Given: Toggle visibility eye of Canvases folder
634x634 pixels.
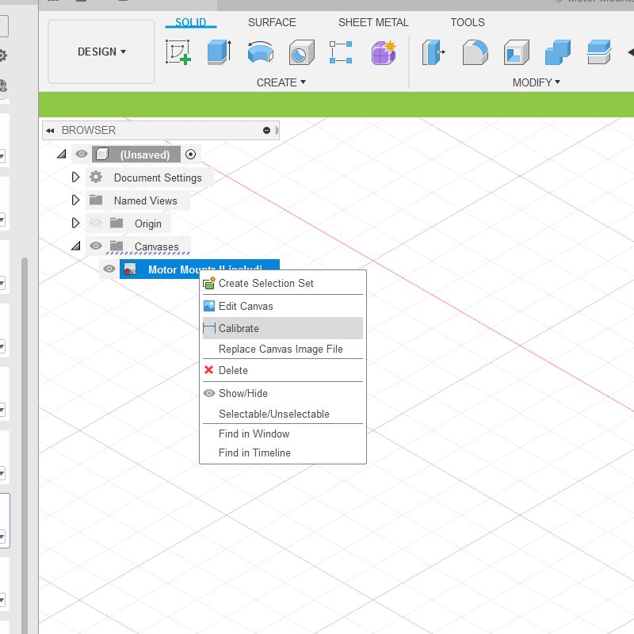Looking at the screenshot, I should (96, 246).
